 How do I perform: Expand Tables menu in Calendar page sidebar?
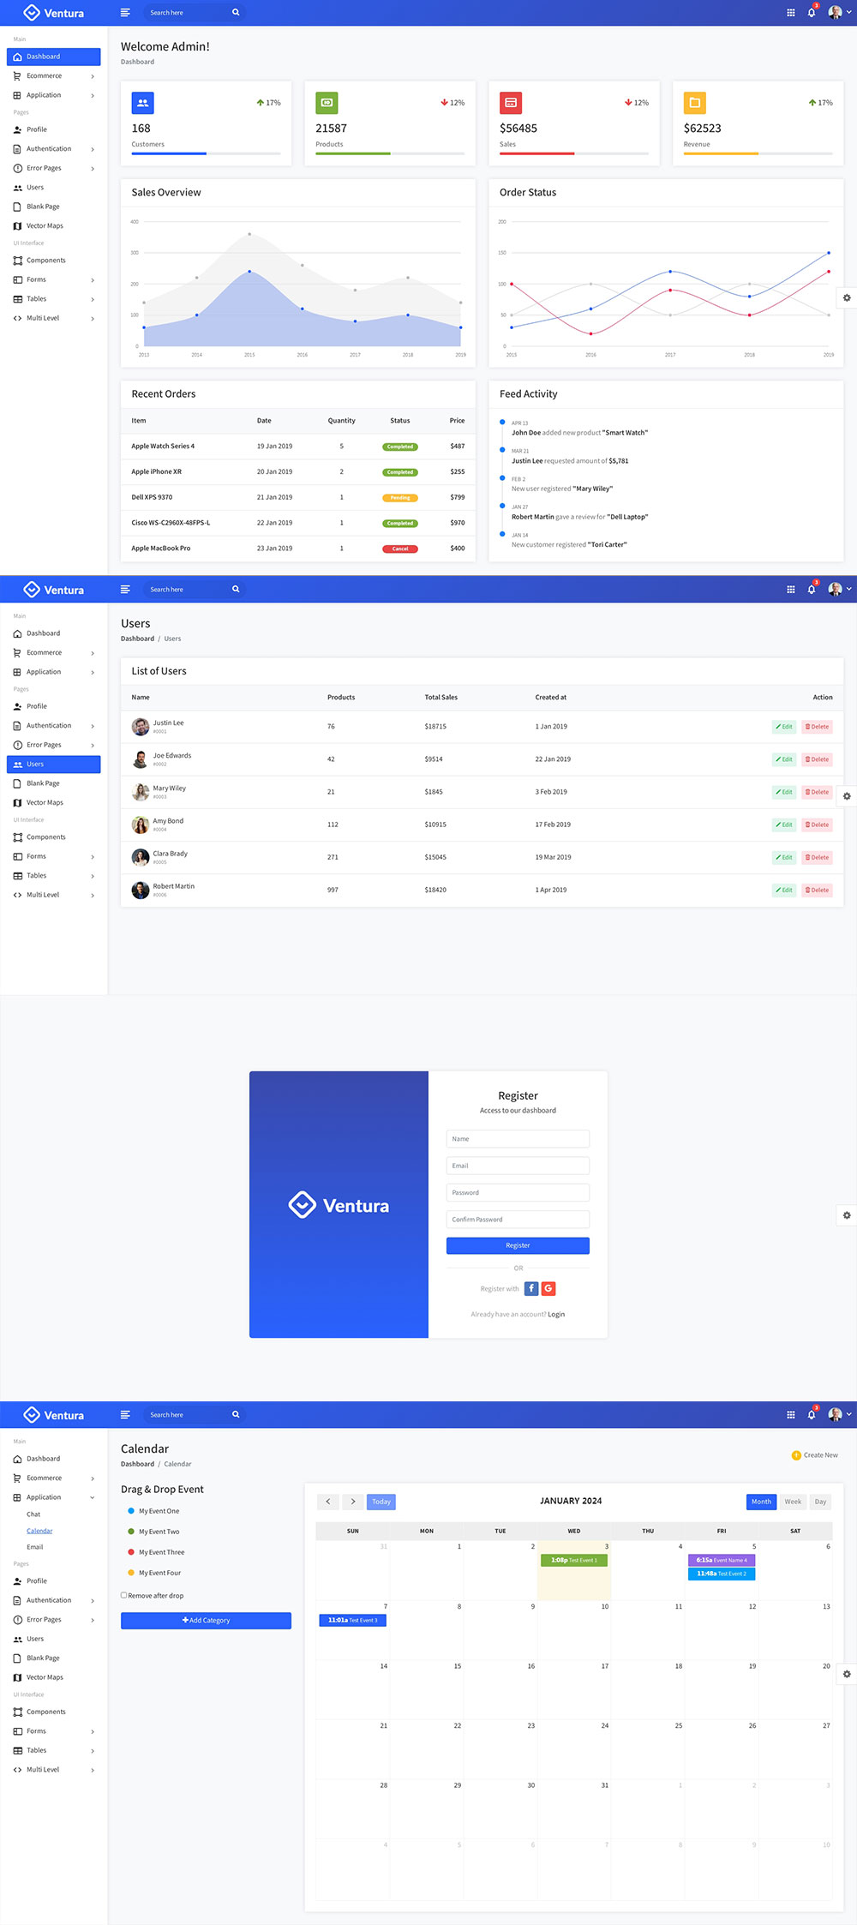click(53, 1750)
